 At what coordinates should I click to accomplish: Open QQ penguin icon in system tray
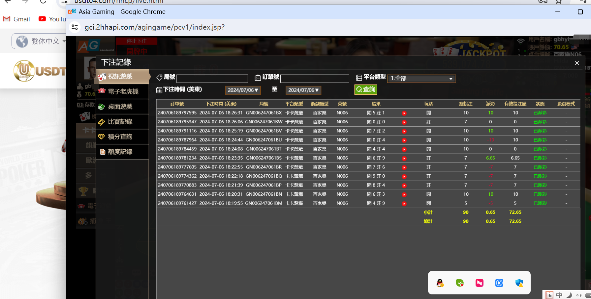(440, 283)
